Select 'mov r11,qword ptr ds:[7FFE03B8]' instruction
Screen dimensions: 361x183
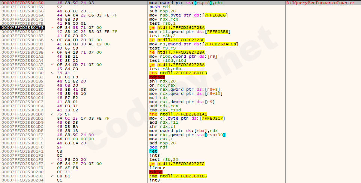pos(190,32)
